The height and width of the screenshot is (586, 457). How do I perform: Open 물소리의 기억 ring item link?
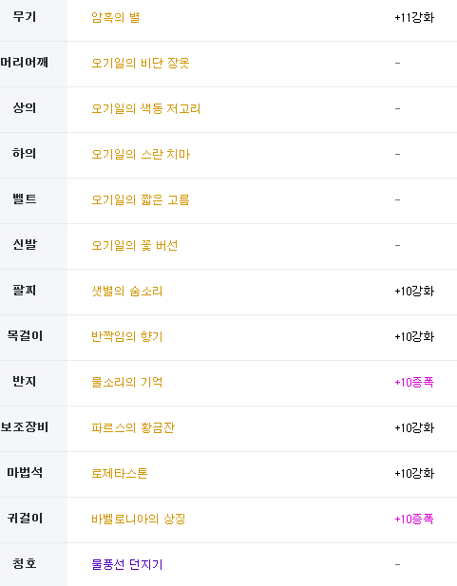tap(127, 382)
